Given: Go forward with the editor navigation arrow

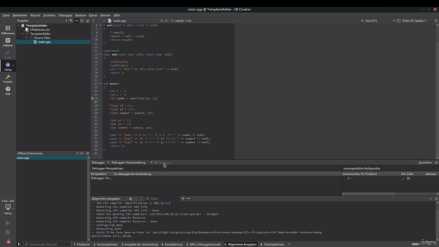Looking at the screenshot, I should (99, 21).
